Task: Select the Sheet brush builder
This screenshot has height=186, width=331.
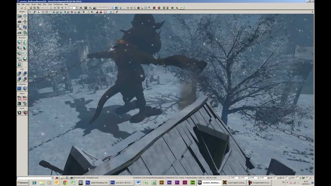Action: pyautogui.click(x=25, y=53)
